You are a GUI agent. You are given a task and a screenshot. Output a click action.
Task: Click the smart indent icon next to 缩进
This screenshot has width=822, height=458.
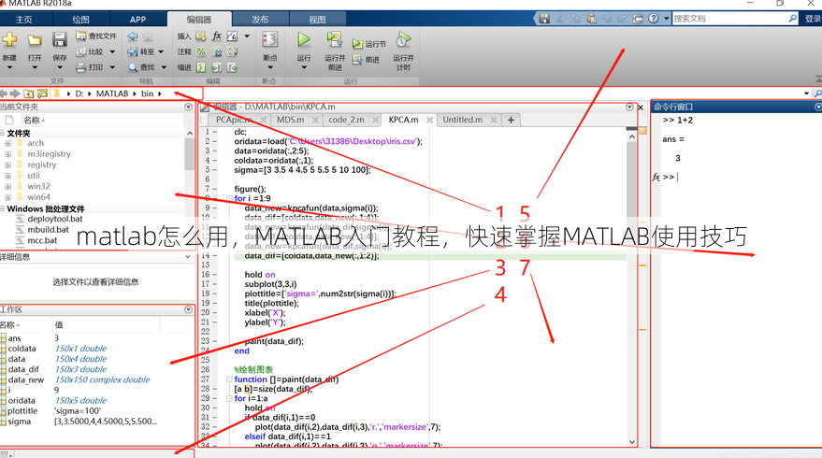tap(201, 67)
